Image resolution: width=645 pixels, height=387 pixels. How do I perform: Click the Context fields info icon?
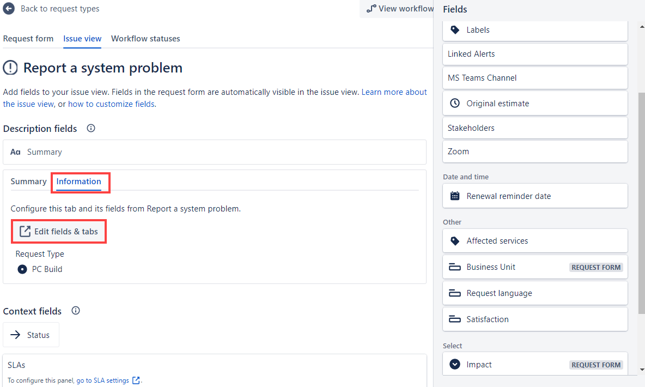(76, 311)
